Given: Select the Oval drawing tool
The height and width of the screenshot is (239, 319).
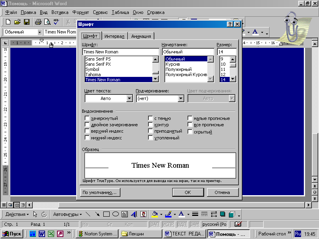Looking at the screenshot, I should pyautogui.click(x=116, y=214).
